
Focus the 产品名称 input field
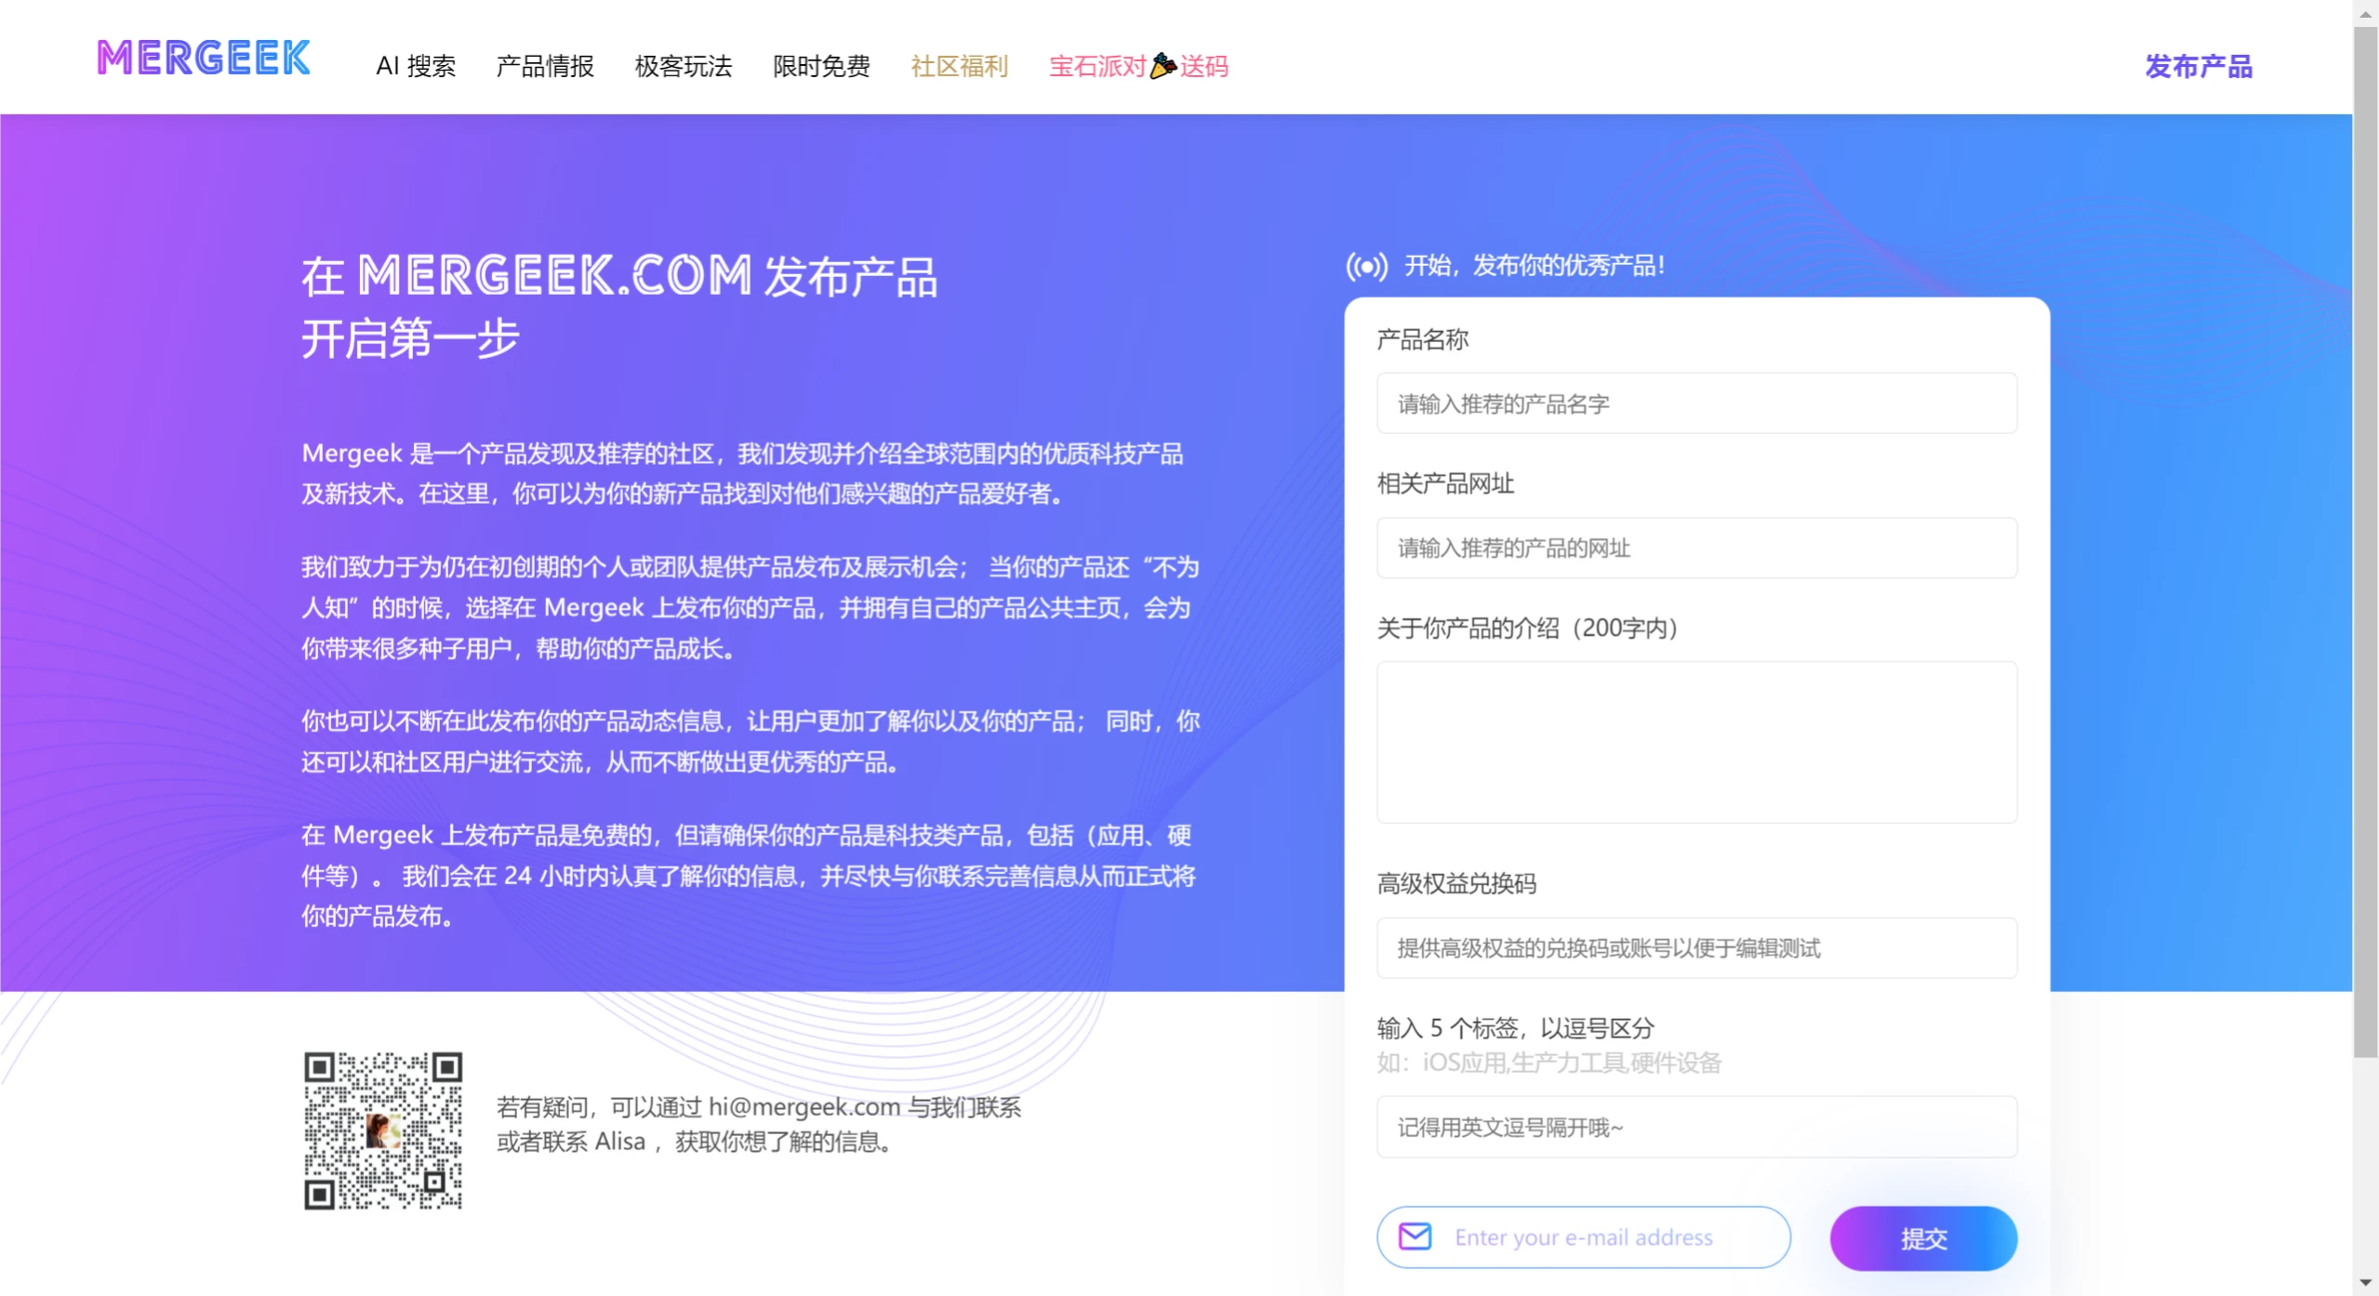1695,403
